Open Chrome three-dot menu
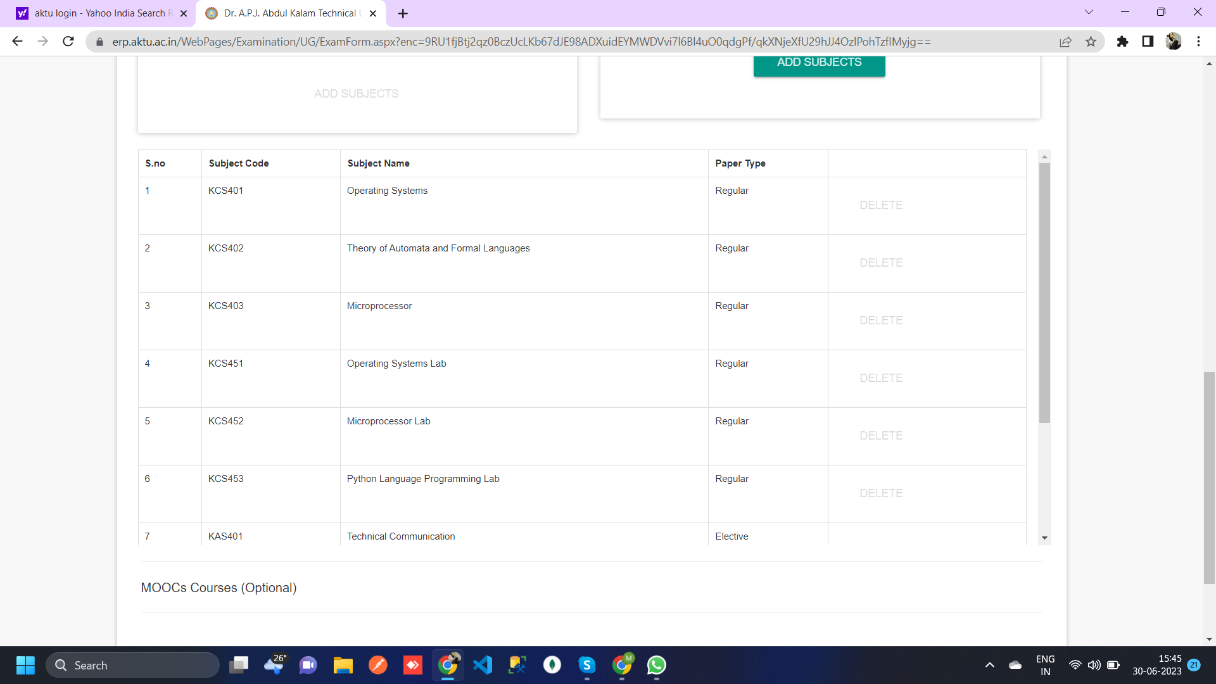 pos(1198,42)
